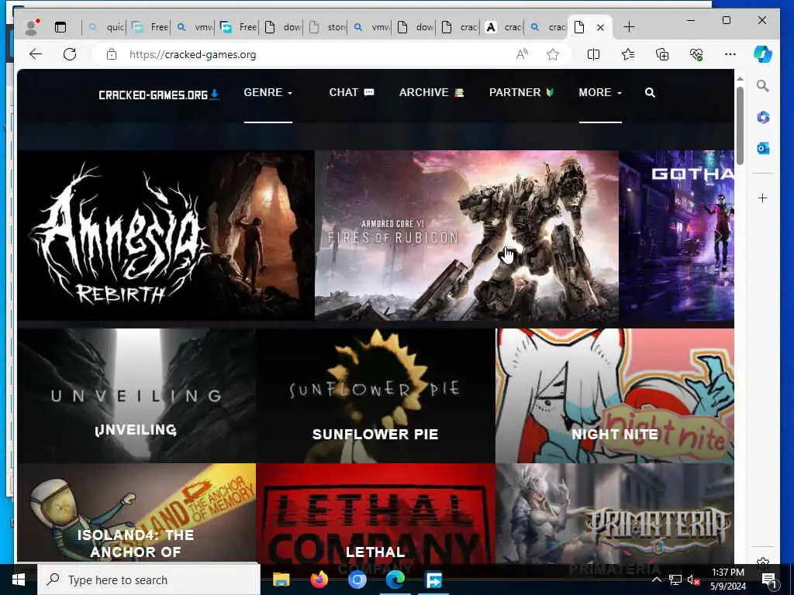This screenshot has height=595, width=794.
Task: Open the Read aloud icon in address bar
Action: pyautogui.click(x=522, y=54)
